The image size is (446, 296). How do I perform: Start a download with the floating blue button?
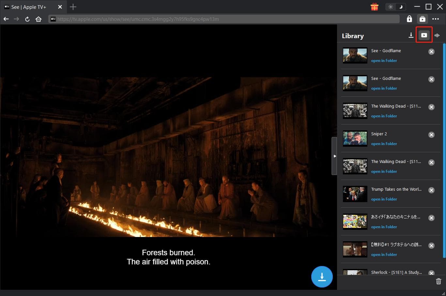[x=322, y=276]
